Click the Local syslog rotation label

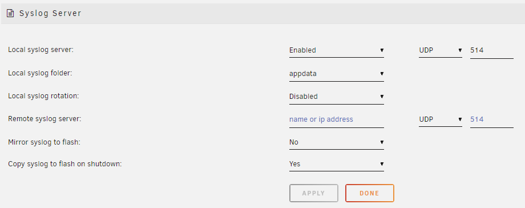(x=43, y=96)
